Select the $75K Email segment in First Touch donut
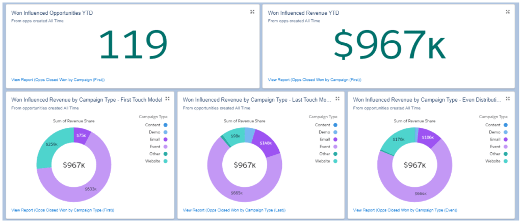Screen dimensions: 522x223 coord(81,135)
